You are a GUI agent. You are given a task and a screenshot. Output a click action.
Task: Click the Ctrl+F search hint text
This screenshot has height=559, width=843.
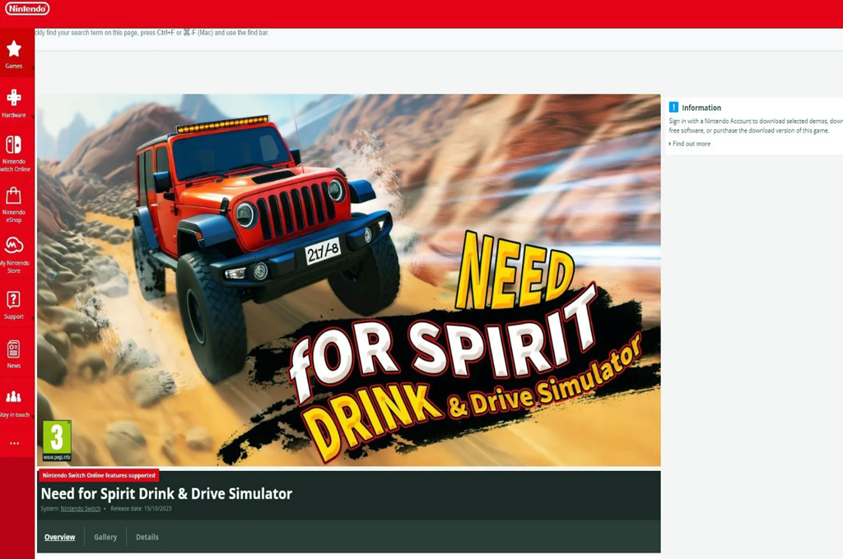(152, 33)
